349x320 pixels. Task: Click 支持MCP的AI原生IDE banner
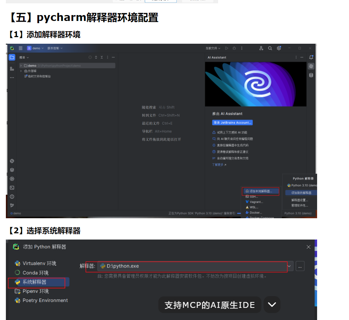(210, 305)
